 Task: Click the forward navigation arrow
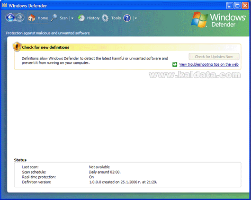pos(20,17)
